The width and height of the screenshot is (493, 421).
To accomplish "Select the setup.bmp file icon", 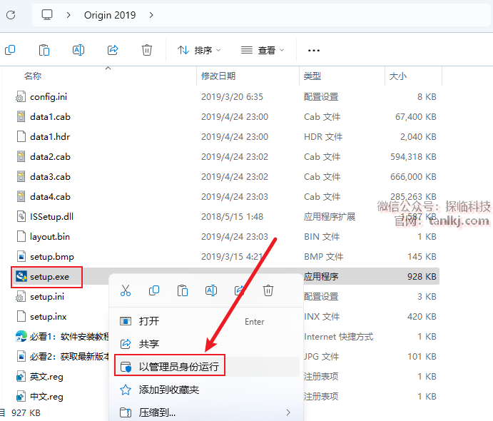I will [21, 257].
